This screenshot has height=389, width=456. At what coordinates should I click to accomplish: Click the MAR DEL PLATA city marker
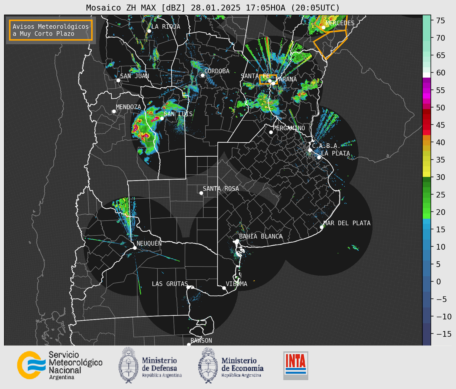pyautogui.click(x=322, y=227)
